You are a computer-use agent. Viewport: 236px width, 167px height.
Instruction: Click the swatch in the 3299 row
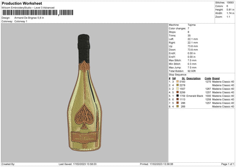click(177, 92)
